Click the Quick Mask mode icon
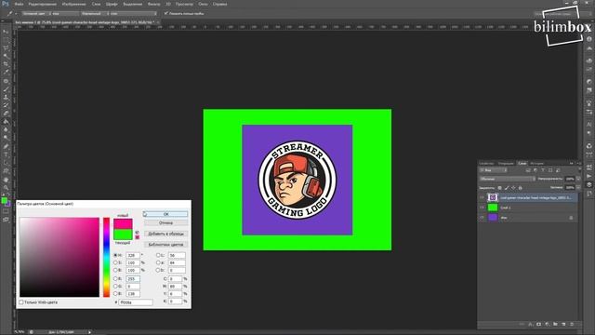This screenshot has width=595, height=335. point(6,211)
